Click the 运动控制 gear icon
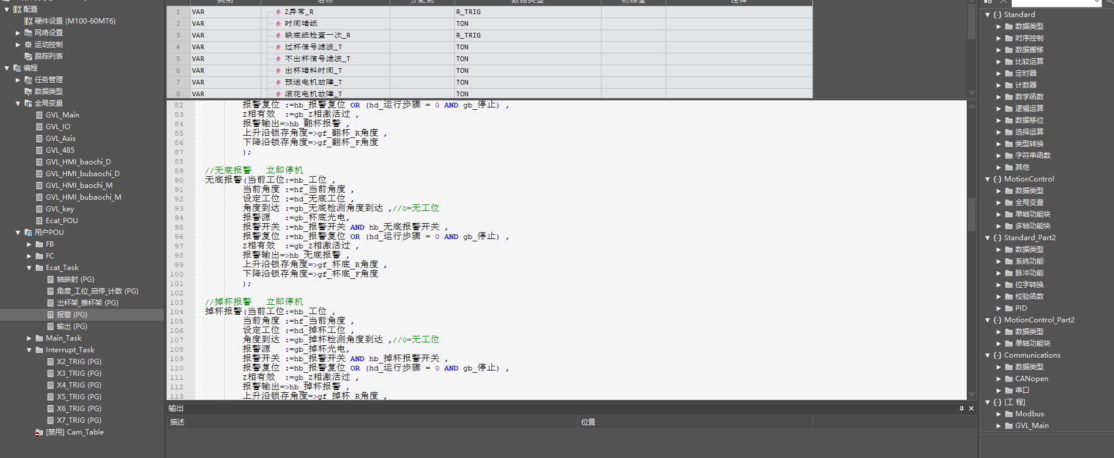This screenshot has width=1114, height=458. click(28, 45)
